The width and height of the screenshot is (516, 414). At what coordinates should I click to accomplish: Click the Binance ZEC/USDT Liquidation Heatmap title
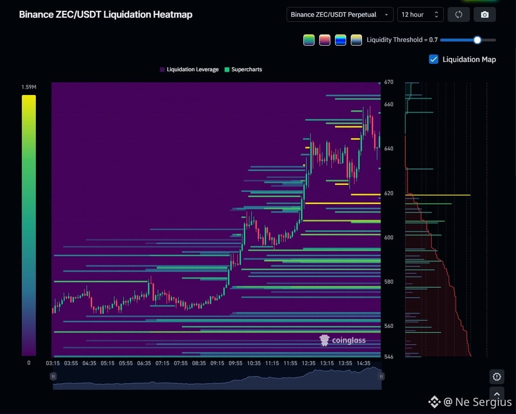click(106, 14)
